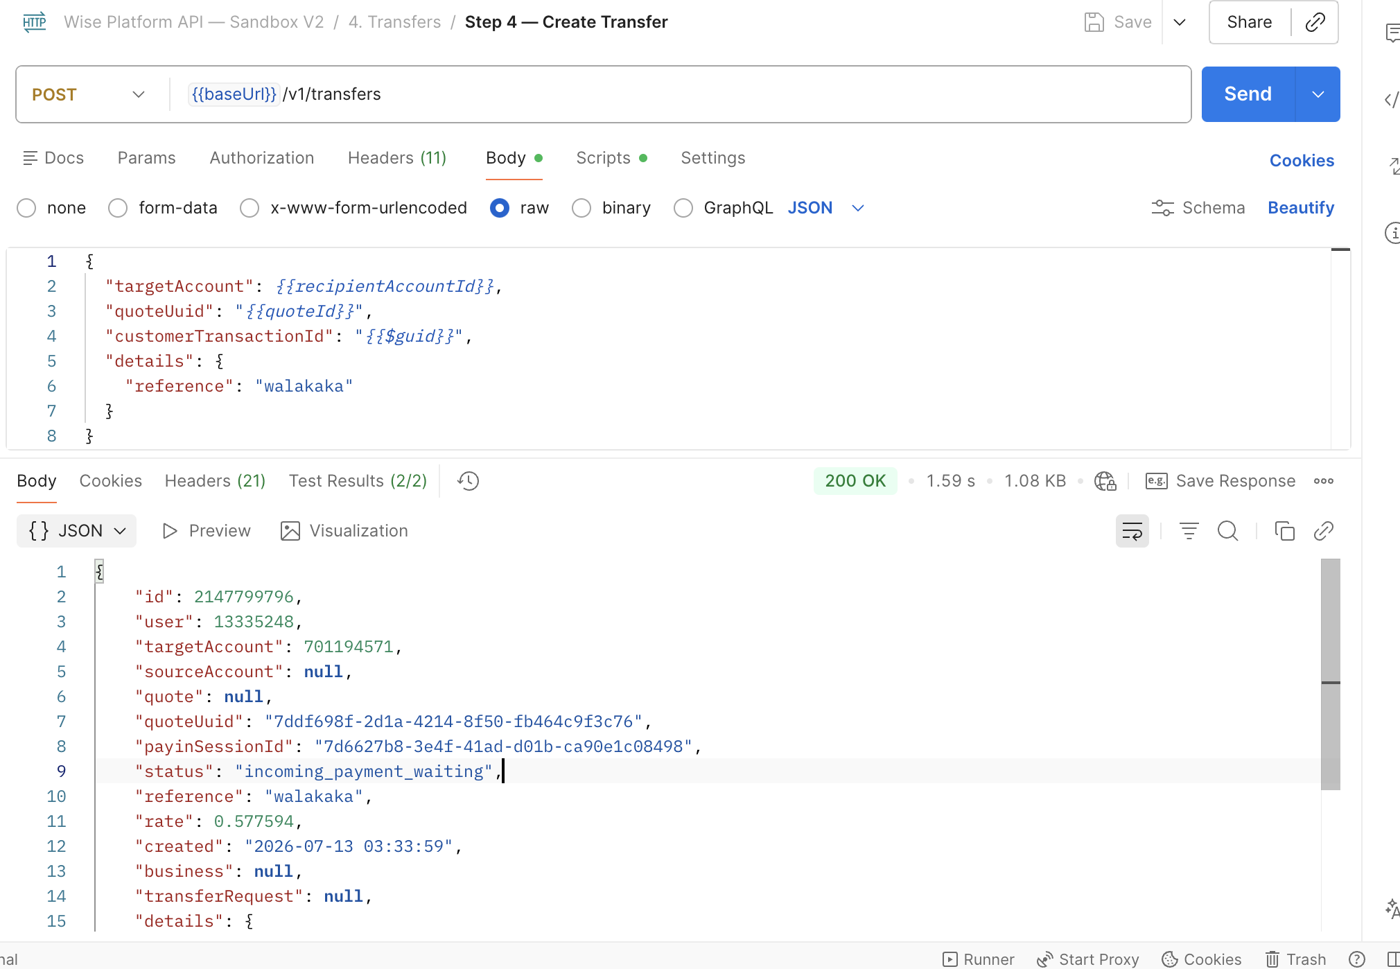The image size is (1400, 969).
Task: Click the Save disk icon
Action: (1094, 22)
